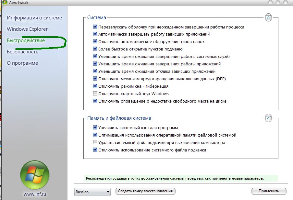Toggle Отключить использование системного файла подкачки
This screenshot has width=293, height=200.
(95, 150)
